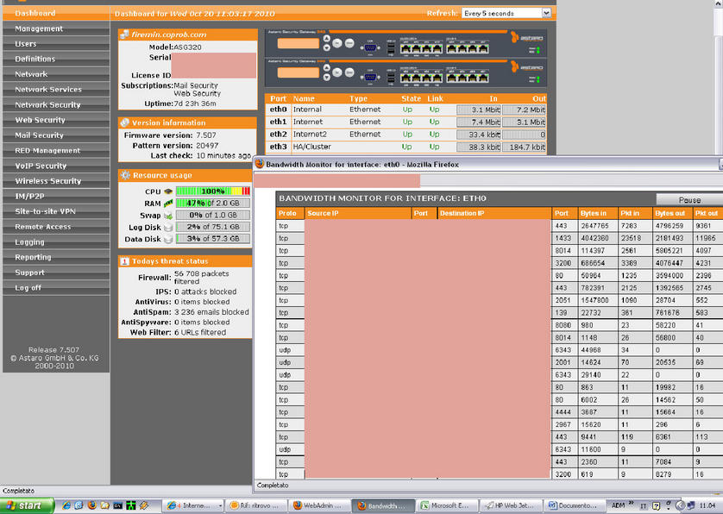723x514 pixels.
Task: Click the CPU chip icon
Action: (x=168, y=191)
